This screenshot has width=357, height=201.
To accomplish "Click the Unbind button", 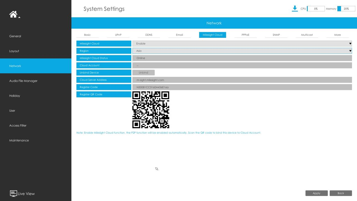I will click(x=143, y=72).
